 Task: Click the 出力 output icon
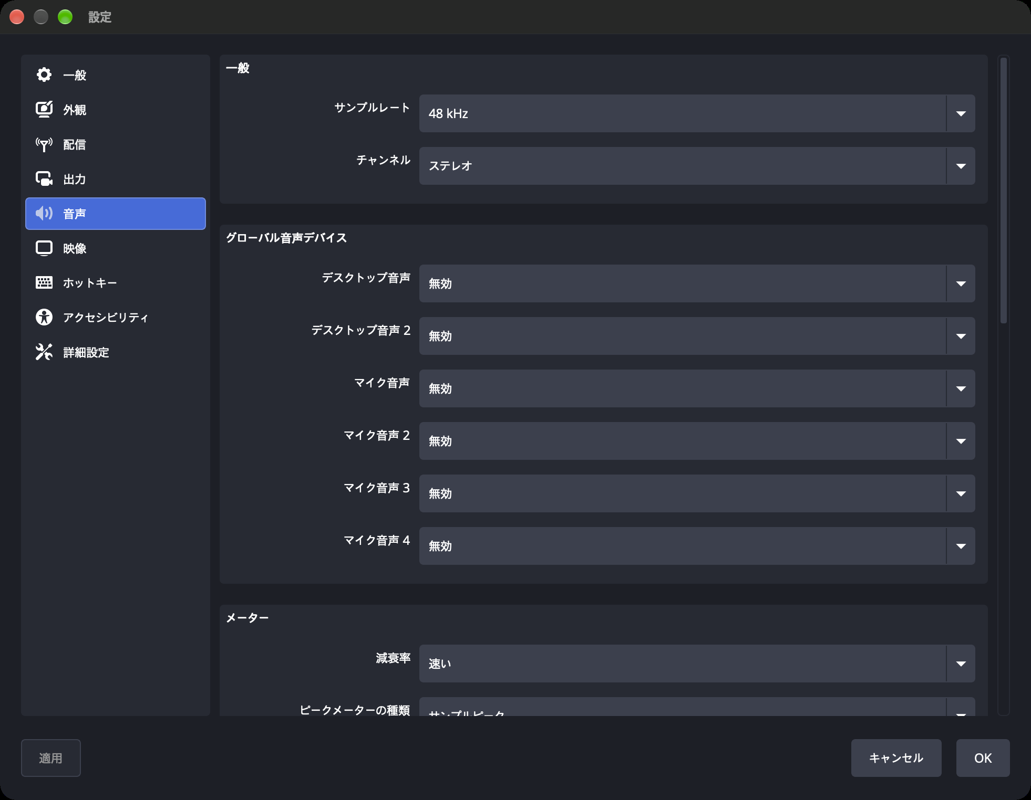click(44, 179)
